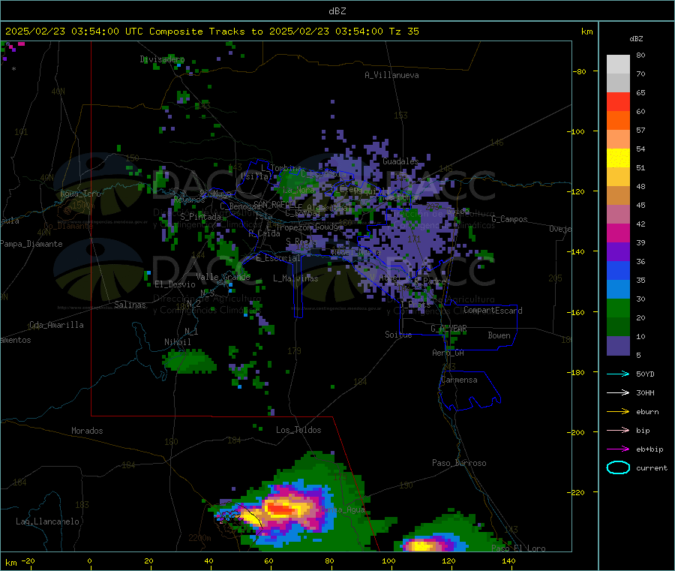Click the 30HM white arrow legend icon
Image resolution: width=675 pixels, height=571 pixels.
pyautogui.click(x=618, y=392)
